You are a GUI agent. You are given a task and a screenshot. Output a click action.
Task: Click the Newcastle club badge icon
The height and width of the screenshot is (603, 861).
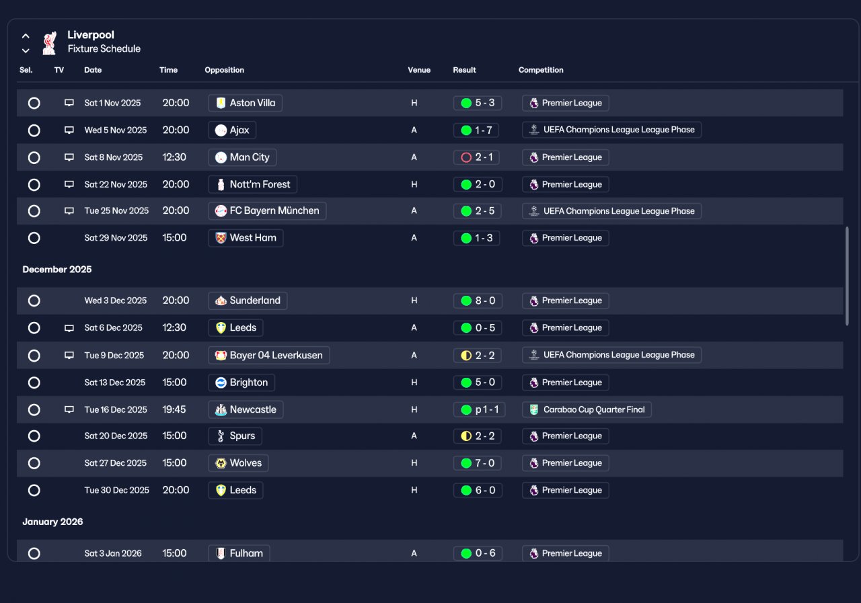tap(221, 409)
